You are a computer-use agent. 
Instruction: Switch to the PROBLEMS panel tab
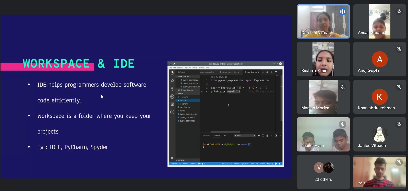point(206,136)
